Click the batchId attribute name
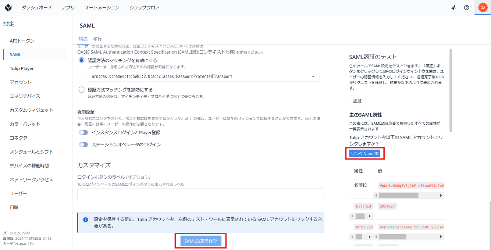 pyautogui.click(x=363, y=206)
